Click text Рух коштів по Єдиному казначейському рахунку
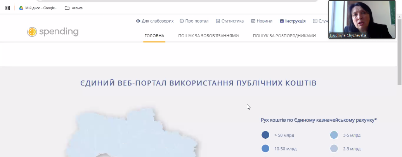402x157 pixels. click(319, 120)
